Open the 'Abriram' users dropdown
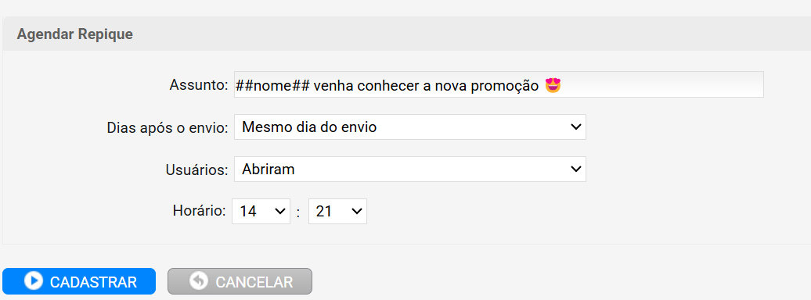 pos(410,170)
